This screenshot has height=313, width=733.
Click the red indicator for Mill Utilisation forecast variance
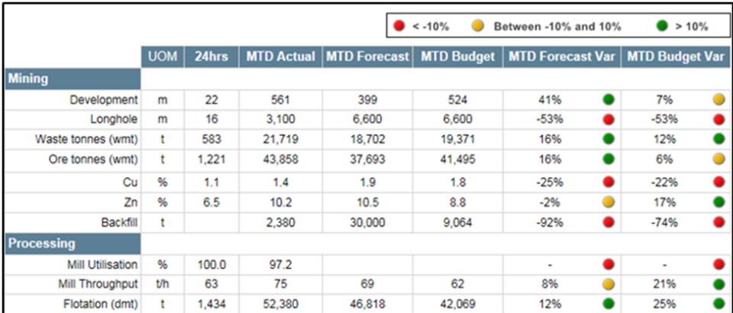tap(609, 264)
